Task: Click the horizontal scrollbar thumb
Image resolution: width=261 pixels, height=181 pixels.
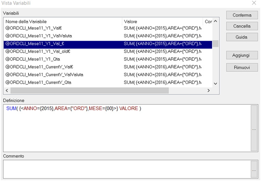Action: (x=90, y=90)
